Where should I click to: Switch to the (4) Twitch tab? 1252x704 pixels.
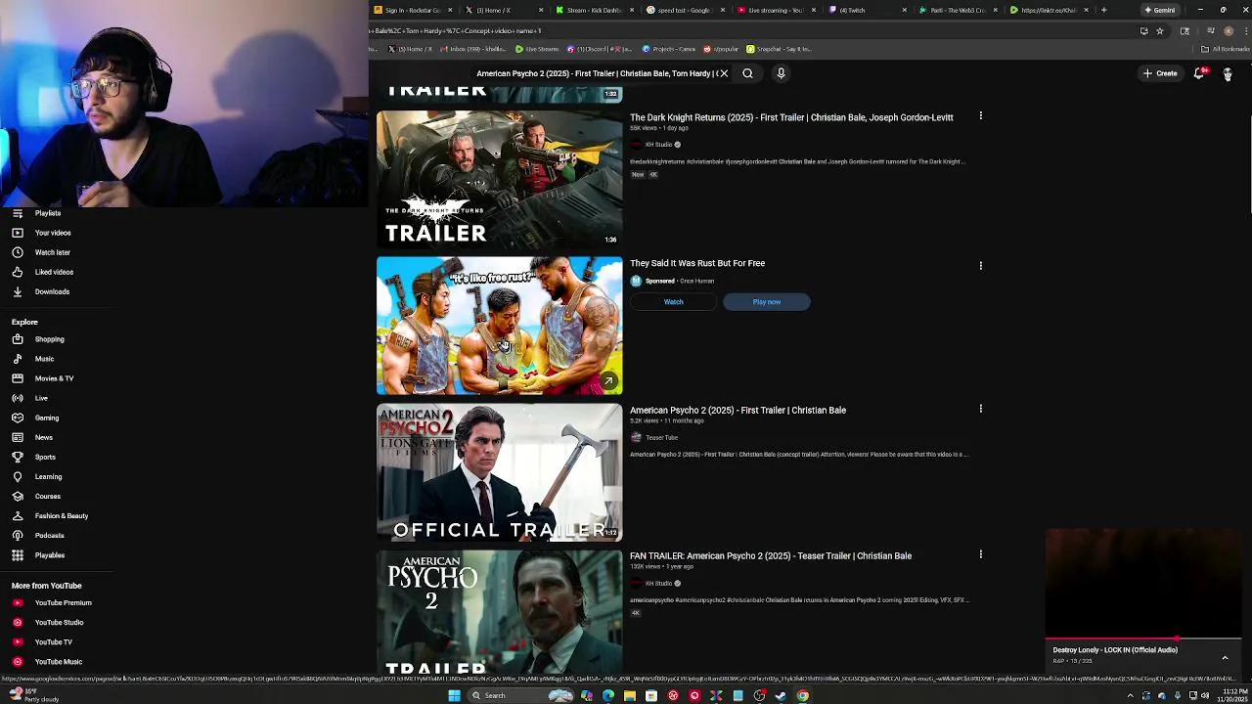tap(867, 10)
